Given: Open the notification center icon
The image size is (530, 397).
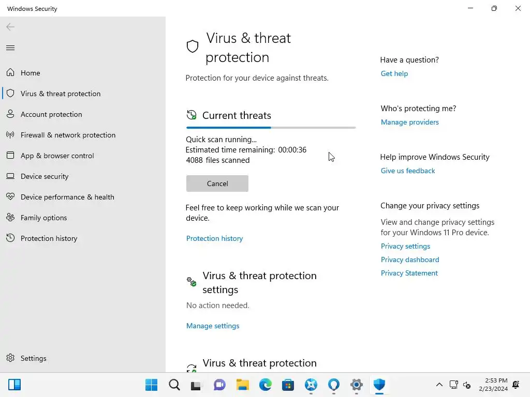Looking at the screenshot, I should 516,385.
